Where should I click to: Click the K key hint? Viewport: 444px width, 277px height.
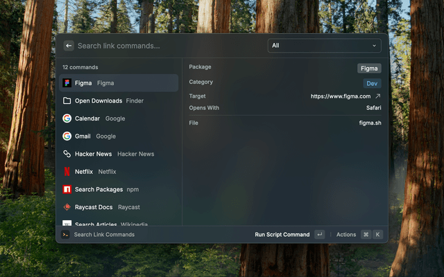(377, 235)
